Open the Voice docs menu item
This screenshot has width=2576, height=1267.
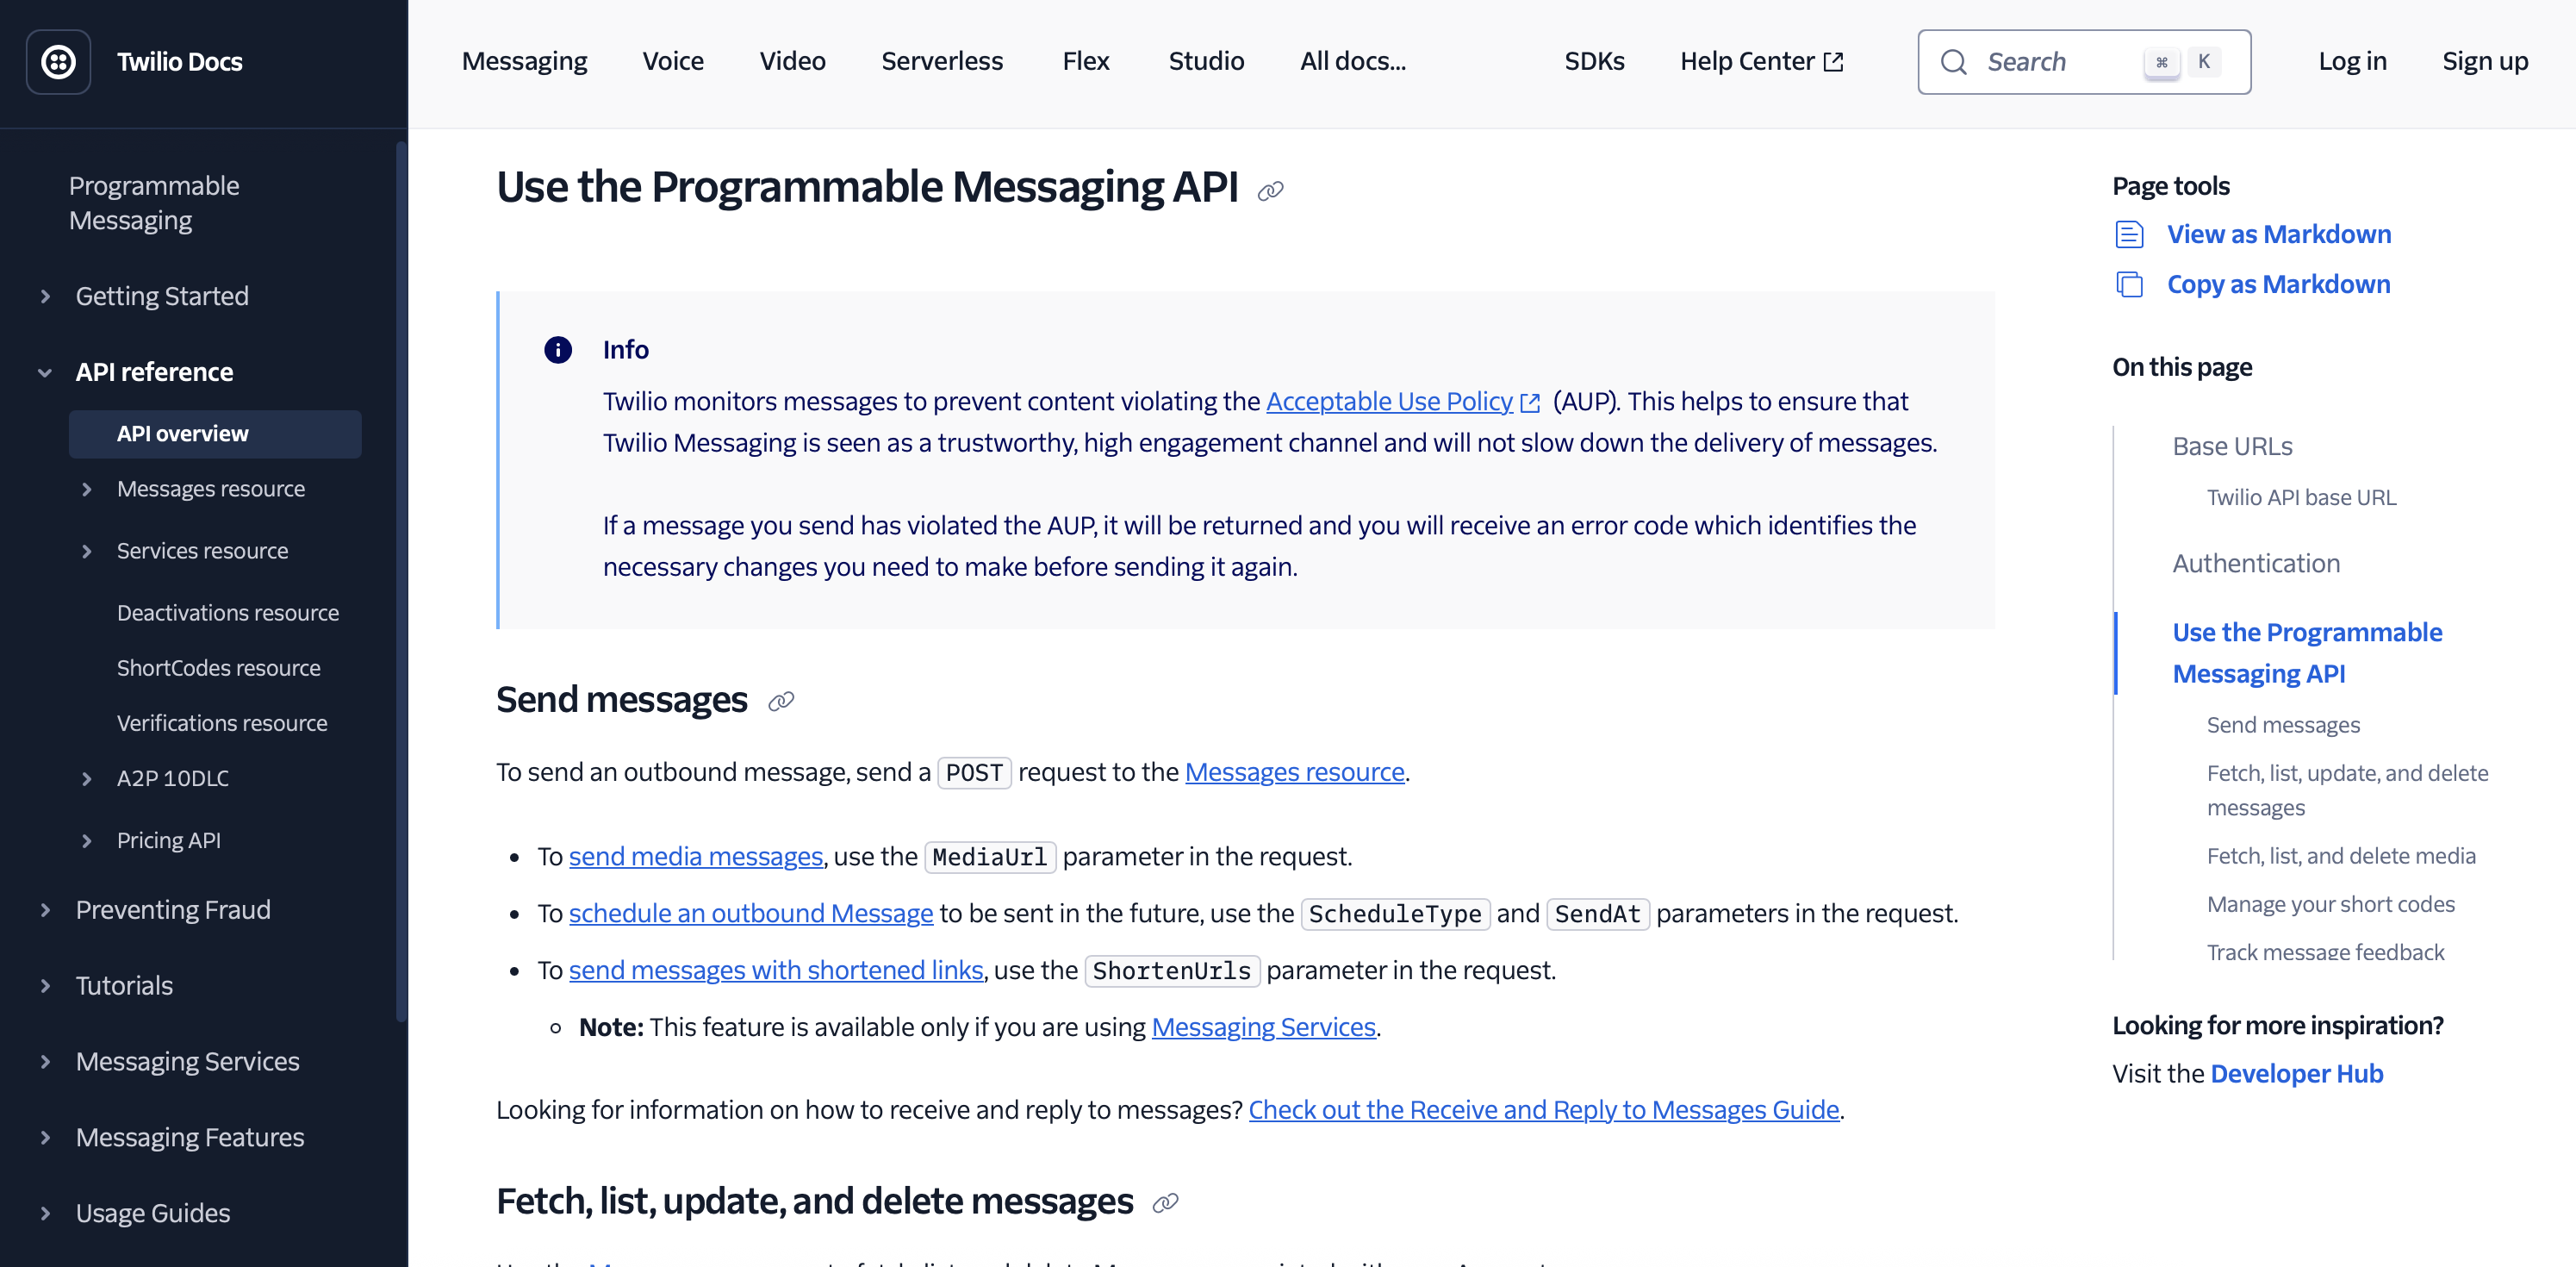coord(672,62)
